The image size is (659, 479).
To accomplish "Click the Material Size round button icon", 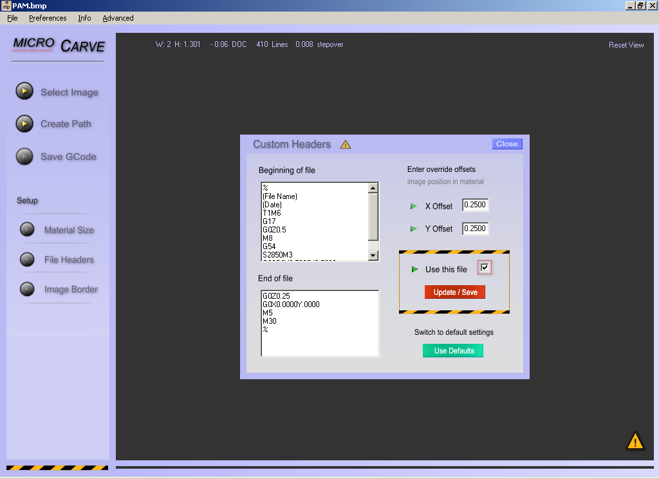I will [27, 230].
